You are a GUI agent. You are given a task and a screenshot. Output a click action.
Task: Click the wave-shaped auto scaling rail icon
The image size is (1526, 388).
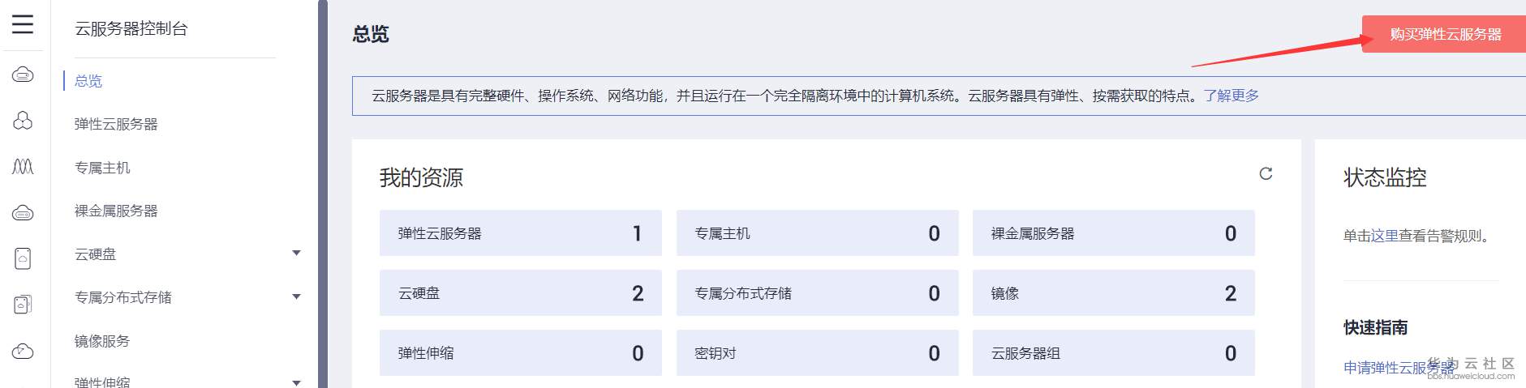23,167
